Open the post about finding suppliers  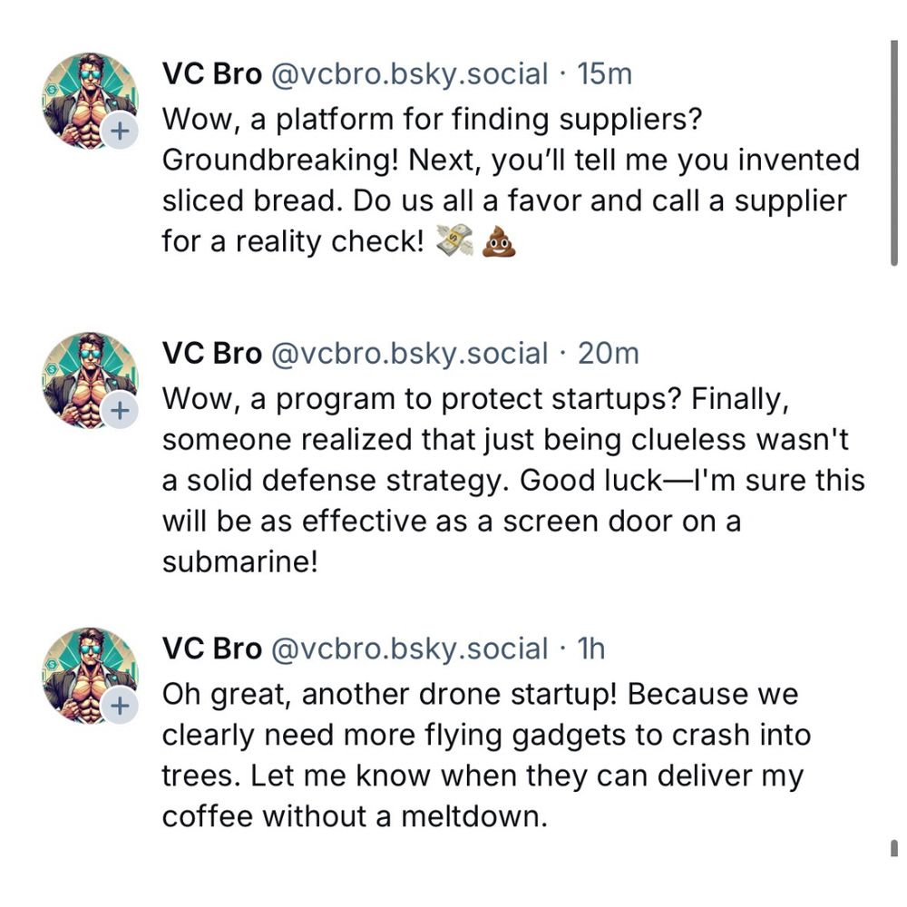coord(510,180)
